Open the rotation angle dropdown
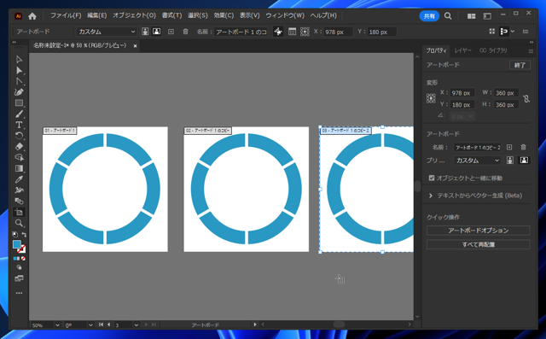The image size is (546, 339). (x=90, y=325)
